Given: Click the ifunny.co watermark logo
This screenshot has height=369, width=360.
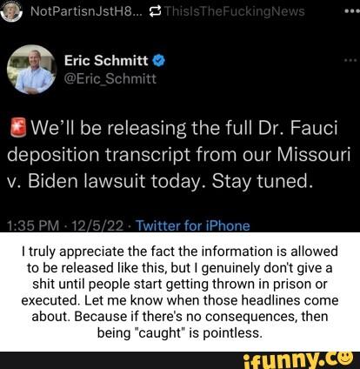Looking at the screenshot, I should (298, 360).
